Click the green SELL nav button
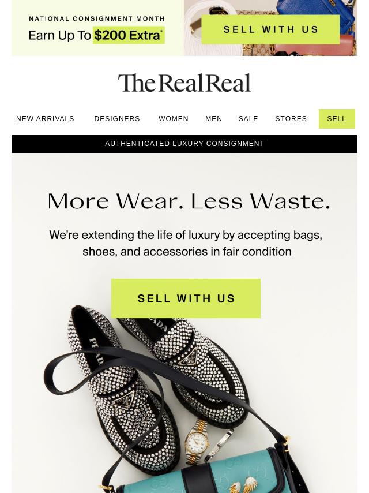 point(337,119)
